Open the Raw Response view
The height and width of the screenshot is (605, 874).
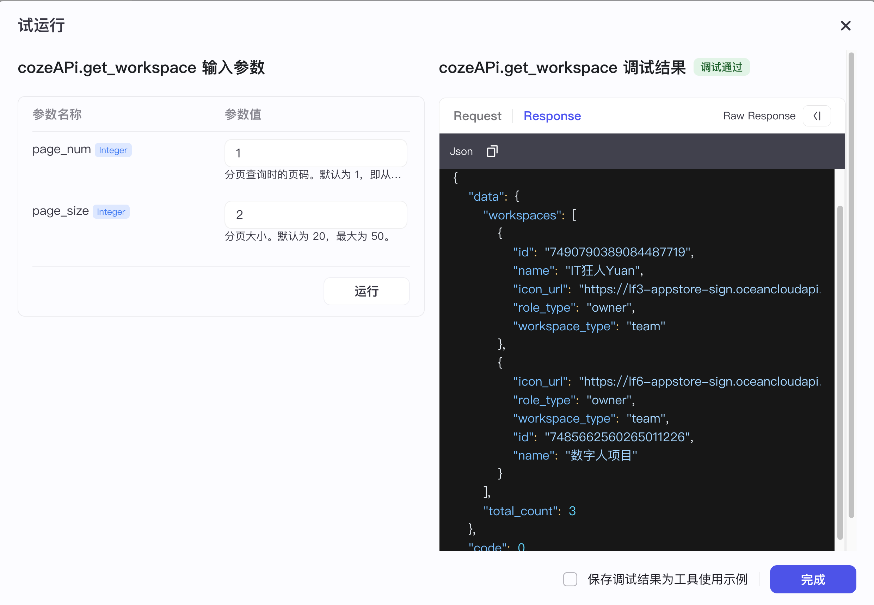tap(759, 116)
